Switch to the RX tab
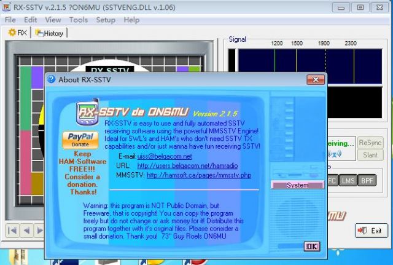 click(18, 33)
